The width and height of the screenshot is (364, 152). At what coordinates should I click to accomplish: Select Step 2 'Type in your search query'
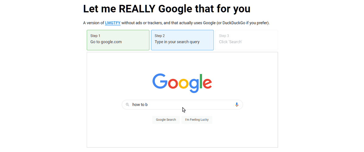click(x=182, y=40)
